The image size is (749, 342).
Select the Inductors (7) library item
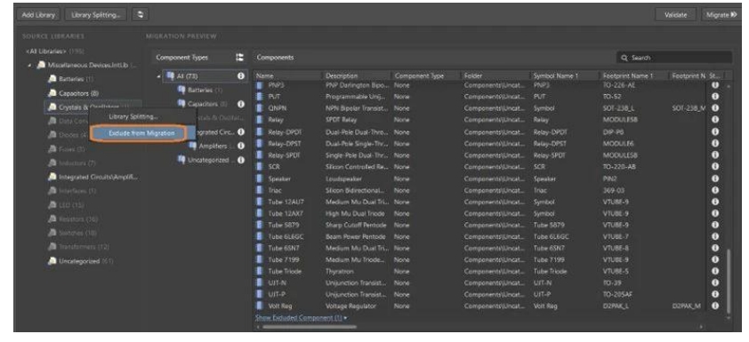click(72, 163)
